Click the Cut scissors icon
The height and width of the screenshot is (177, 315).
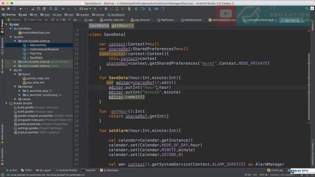coord(33,9)
